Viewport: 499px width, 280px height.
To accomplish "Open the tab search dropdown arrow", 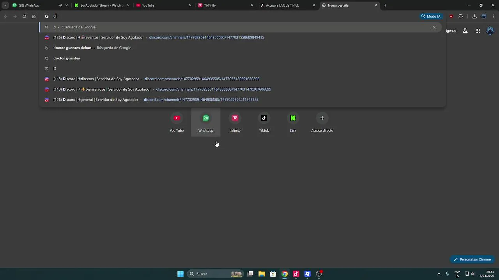I will (x=5, y=5).
